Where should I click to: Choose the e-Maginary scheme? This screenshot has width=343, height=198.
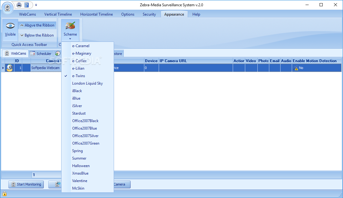(88, 53)
